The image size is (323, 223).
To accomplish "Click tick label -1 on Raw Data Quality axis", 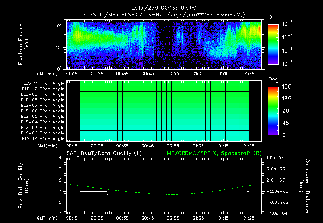I will (59, 214).
